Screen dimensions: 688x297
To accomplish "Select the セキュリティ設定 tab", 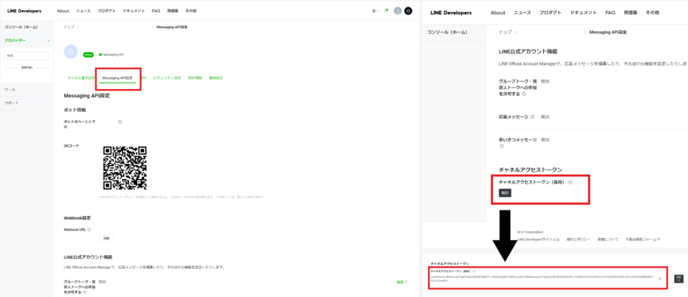I will (167, 78).
